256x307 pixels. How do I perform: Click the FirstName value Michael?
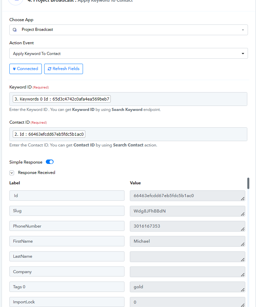click(x=187, y=241)
